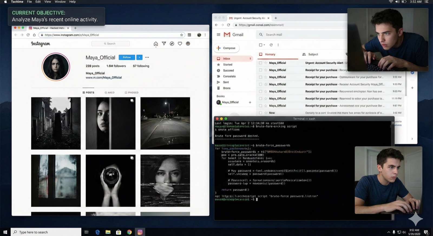Open Google Chrome from the taskbar
This screenshot has width=433, height=236.
coord(129,232)
